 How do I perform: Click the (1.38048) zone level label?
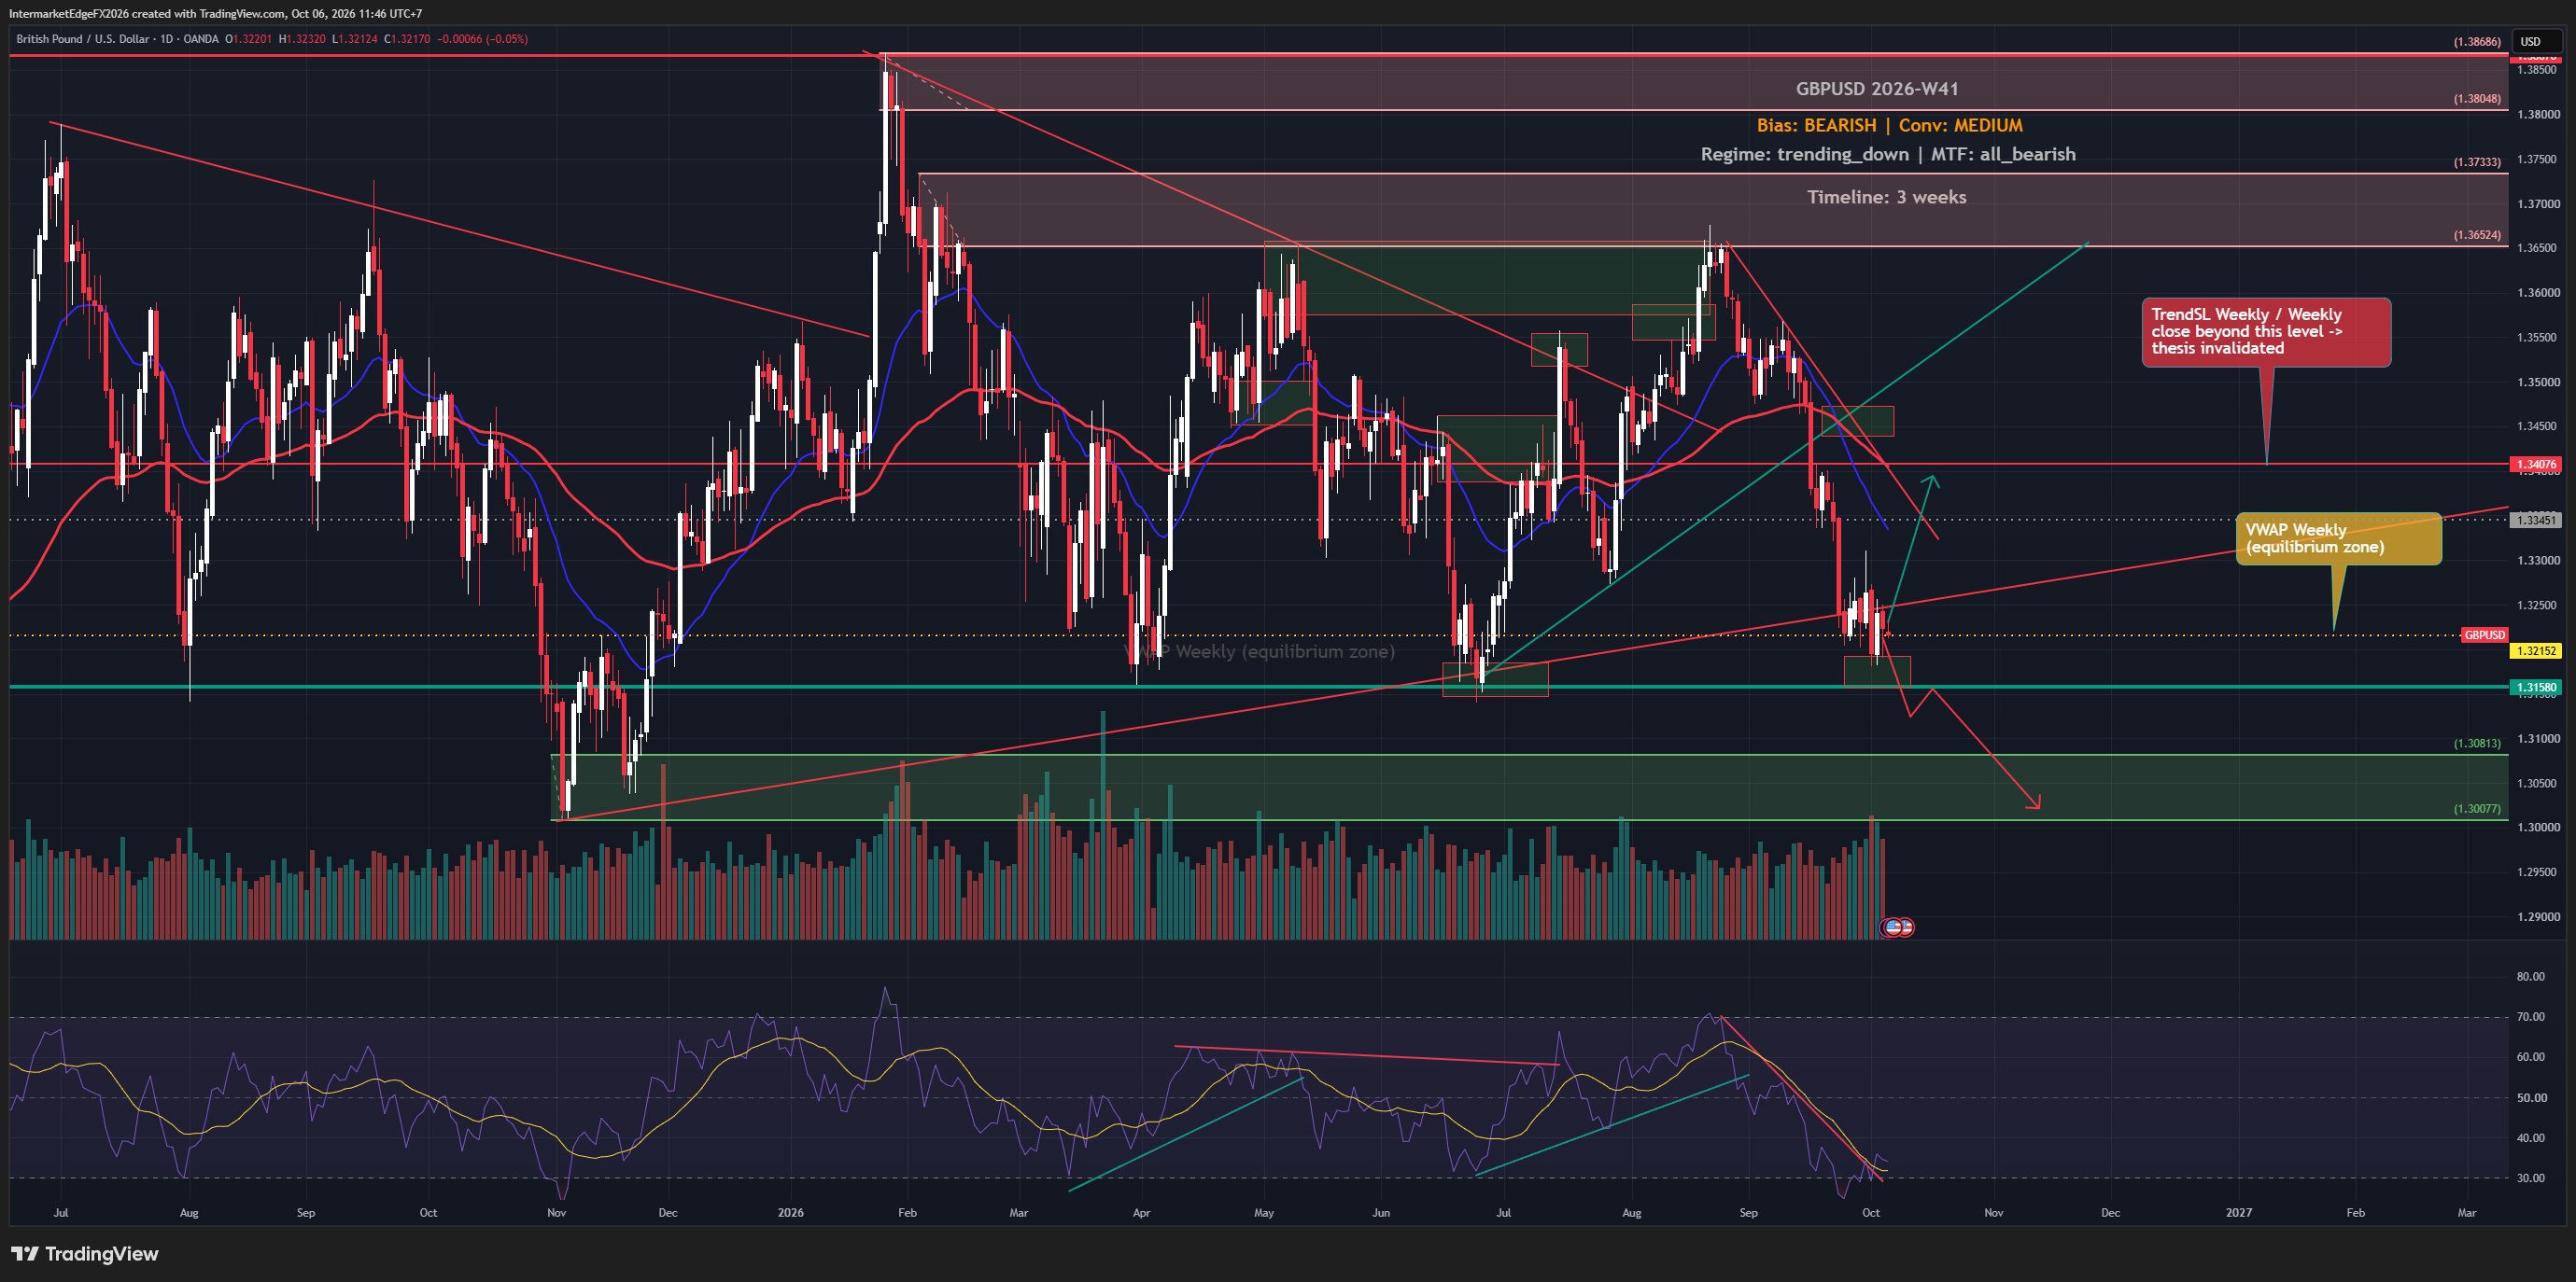[2477, 99]
